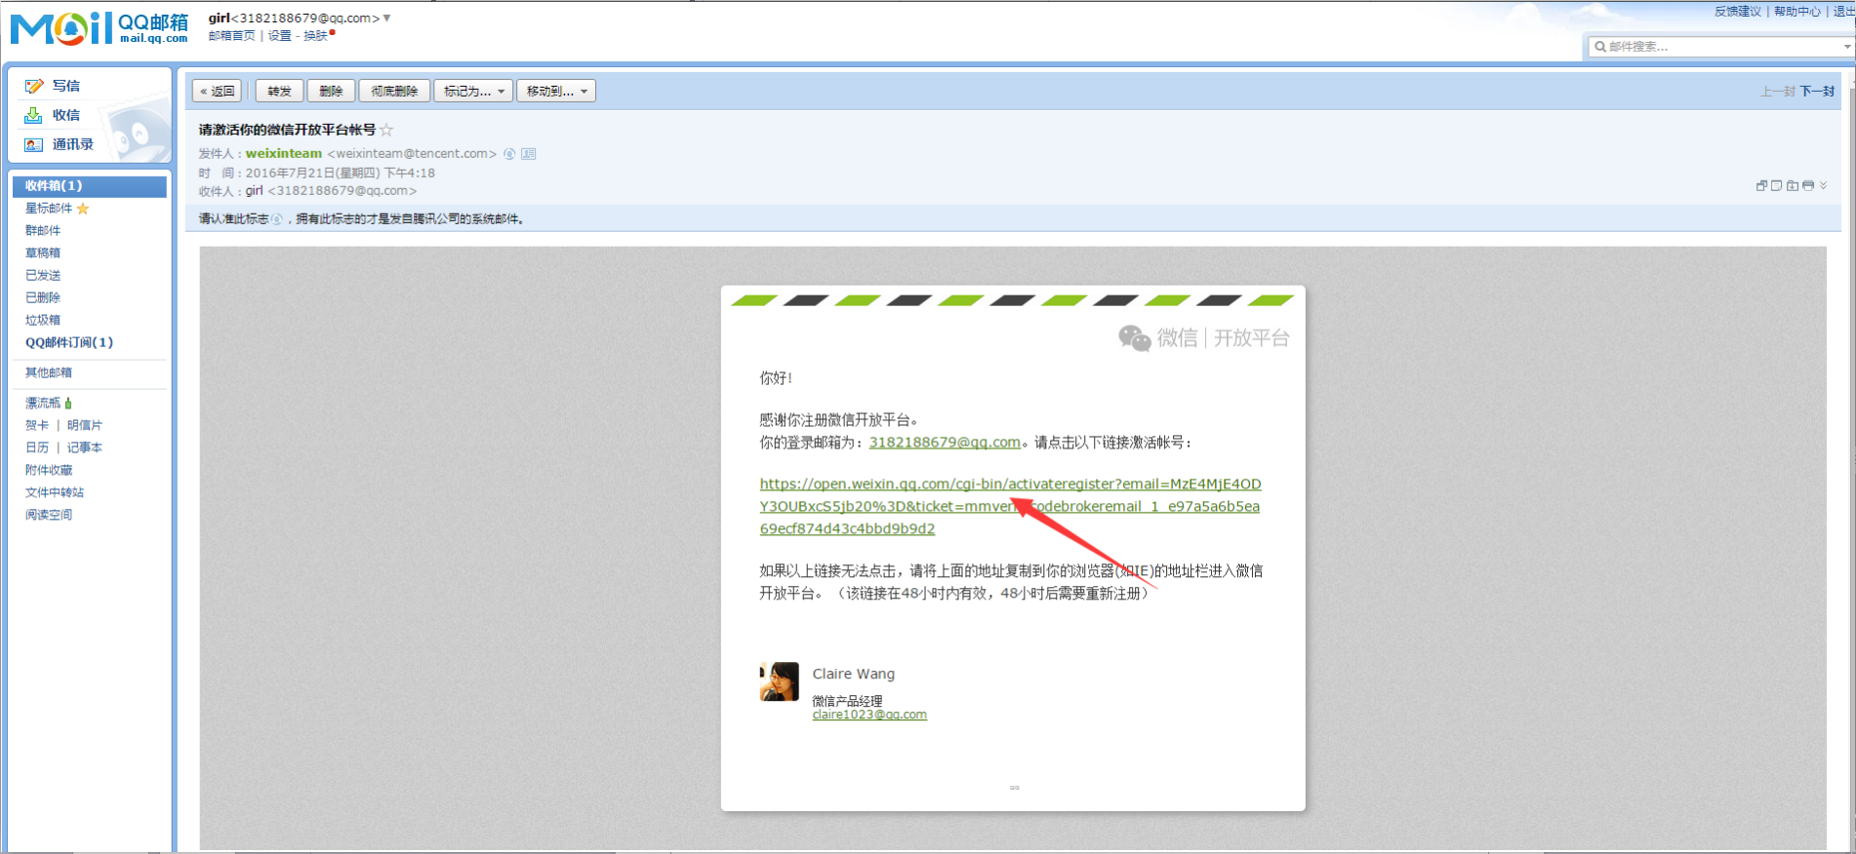Click the WeChat account activation link
The width and height of the screenshot is (1856, 854).
1009,506
